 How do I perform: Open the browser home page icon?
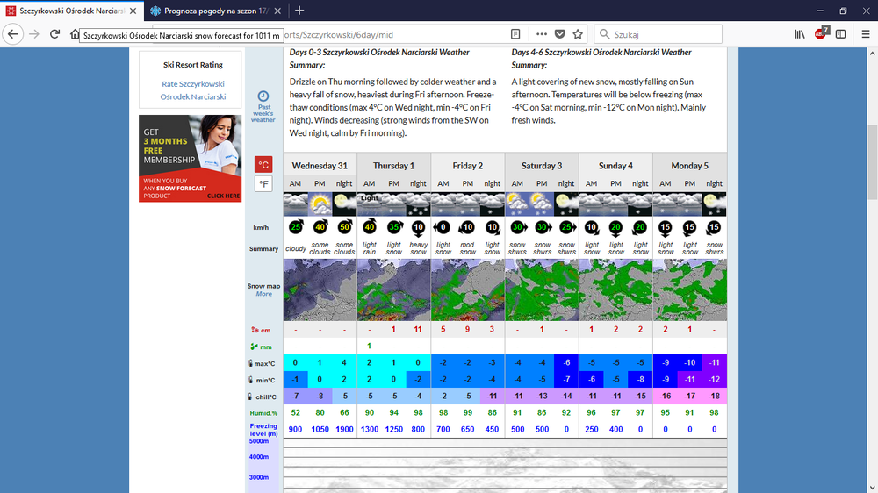tap(75, 34)
